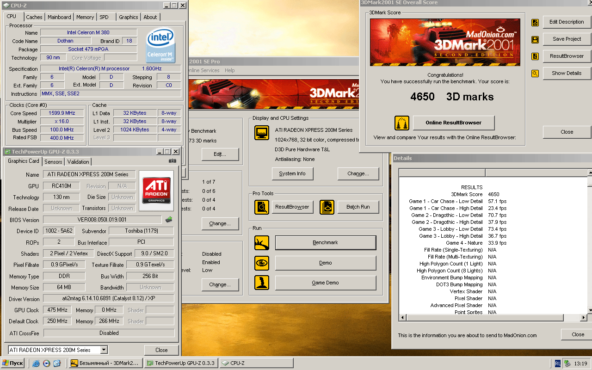Click the Batch Run icon
Image resolution: width=592 pixels, height=370 pixels.
click(327, 207)
